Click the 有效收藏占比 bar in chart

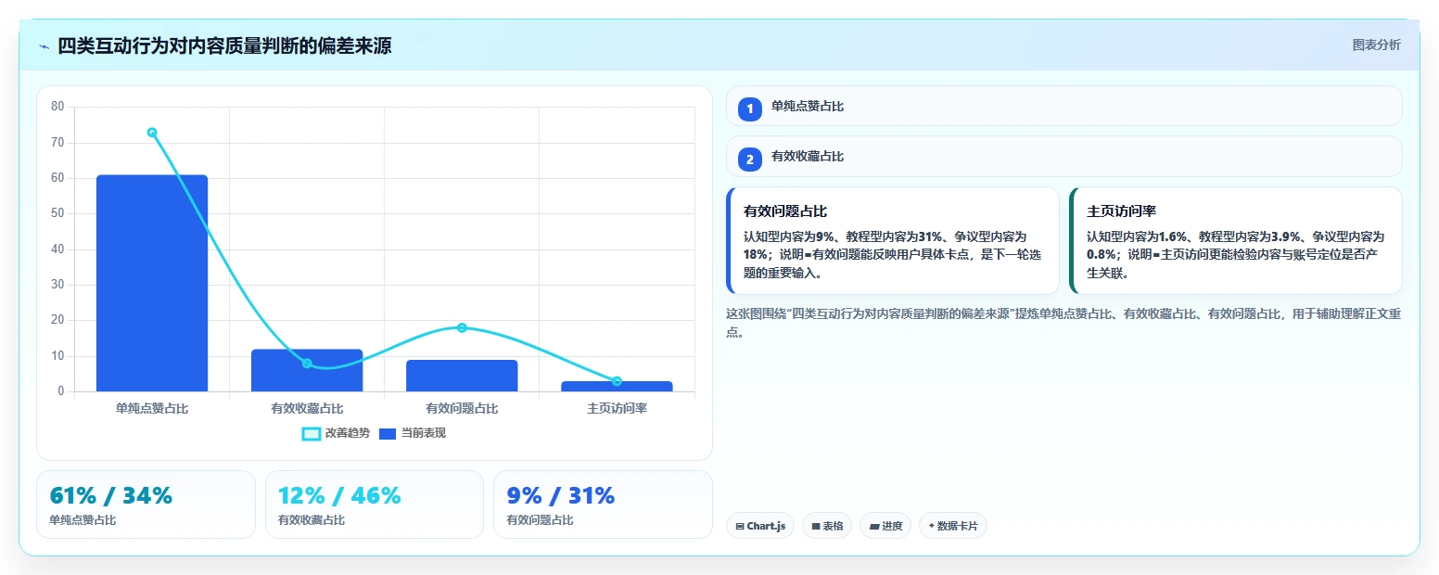coord(307,370)
